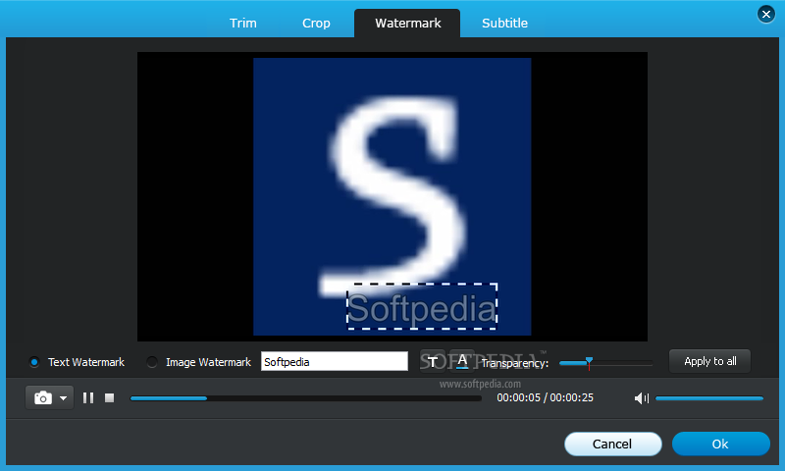
Task: Click the watermark text field containing Softpedia
Action: click(335, 361)
